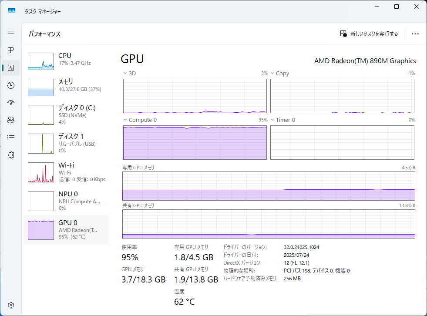Select the Performance page icon in sidebar
This screenshot has width=427, height=316.
11,68
